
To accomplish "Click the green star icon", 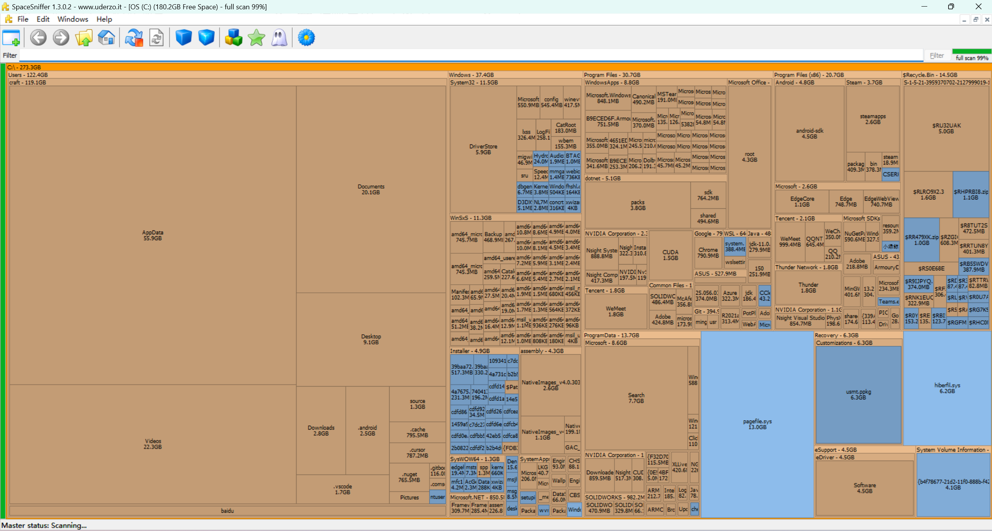I will 256,38.
